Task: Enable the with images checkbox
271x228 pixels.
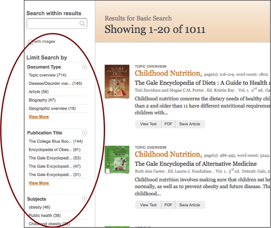Action: point(31,42)
